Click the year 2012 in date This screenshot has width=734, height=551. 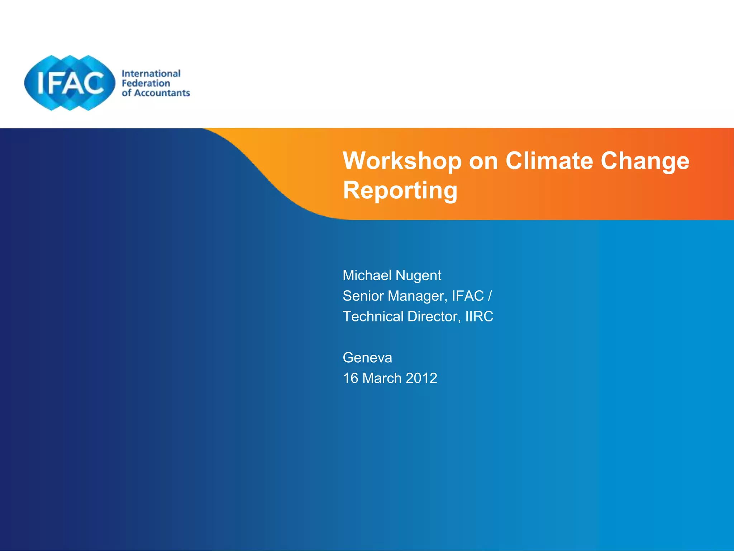[x=421, y=378]
